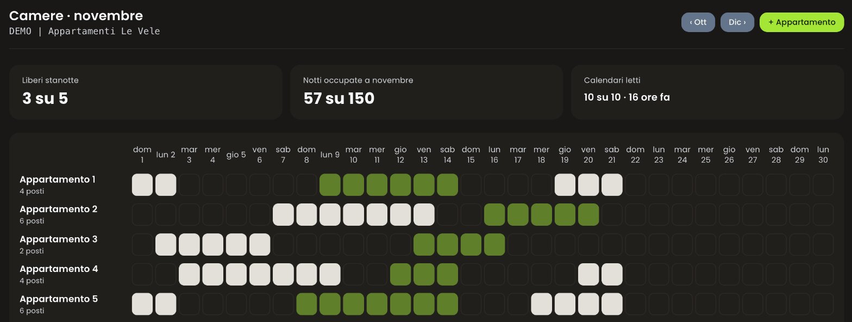Click the Appartamento 3 name
Viewport: 852px width, 322px height.
pos(59,239)
